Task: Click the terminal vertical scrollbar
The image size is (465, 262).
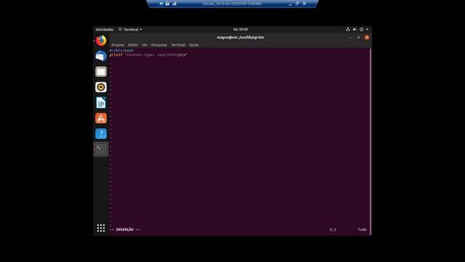Action: click(371, 142)
